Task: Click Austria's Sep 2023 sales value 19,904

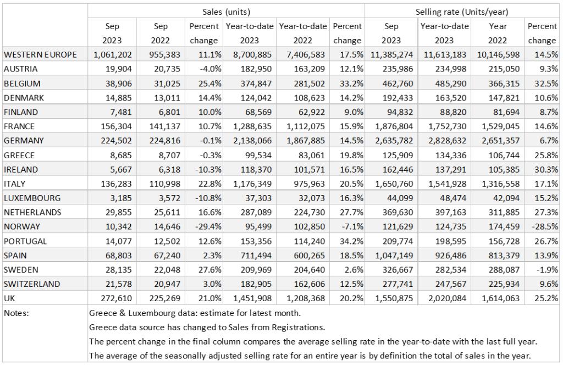Action: [x=112, y=69]
